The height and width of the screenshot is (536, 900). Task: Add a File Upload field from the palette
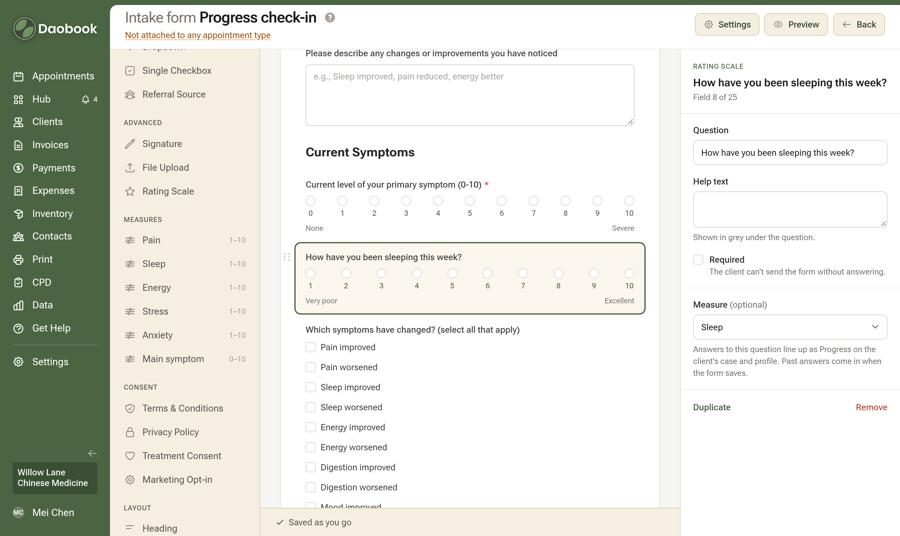(x=185, y=168)
